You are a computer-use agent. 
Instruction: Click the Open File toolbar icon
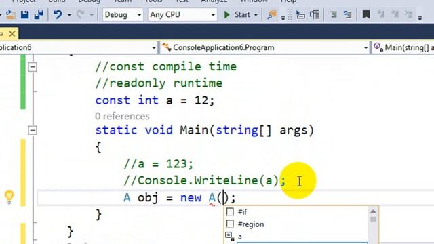pos(11,15)
